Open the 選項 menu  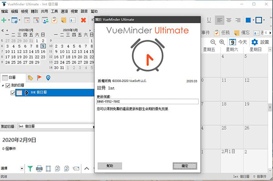(x=64, y=11)
